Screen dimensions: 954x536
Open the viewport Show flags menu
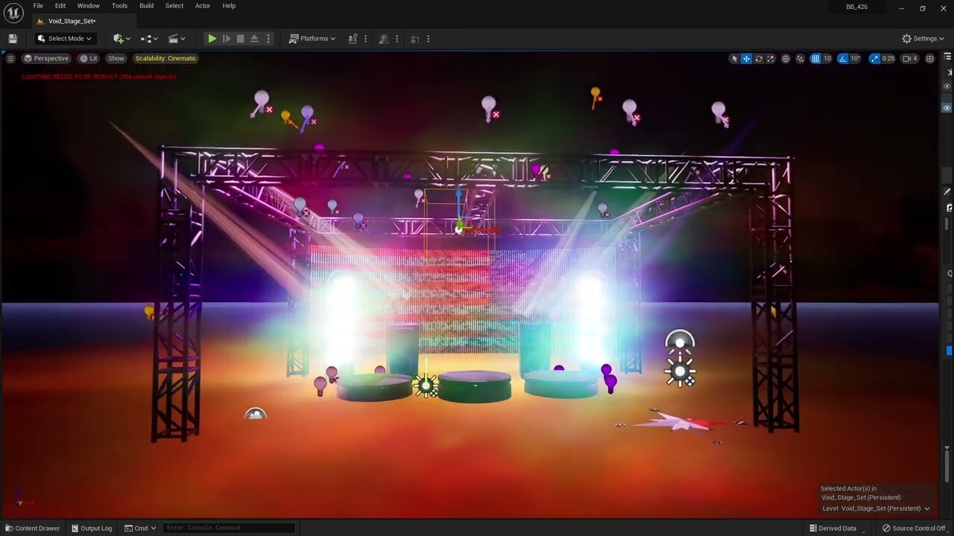(x=116, y=58)
